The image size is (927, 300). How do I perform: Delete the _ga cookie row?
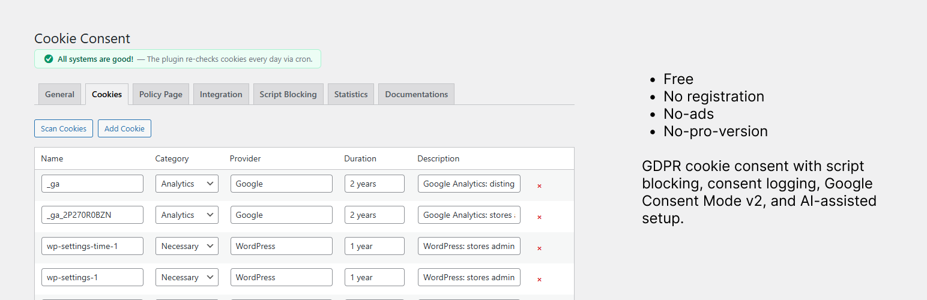[x=539, y=186]
